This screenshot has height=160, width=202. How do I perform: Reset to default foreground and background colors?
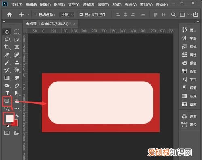pos(8,126)
